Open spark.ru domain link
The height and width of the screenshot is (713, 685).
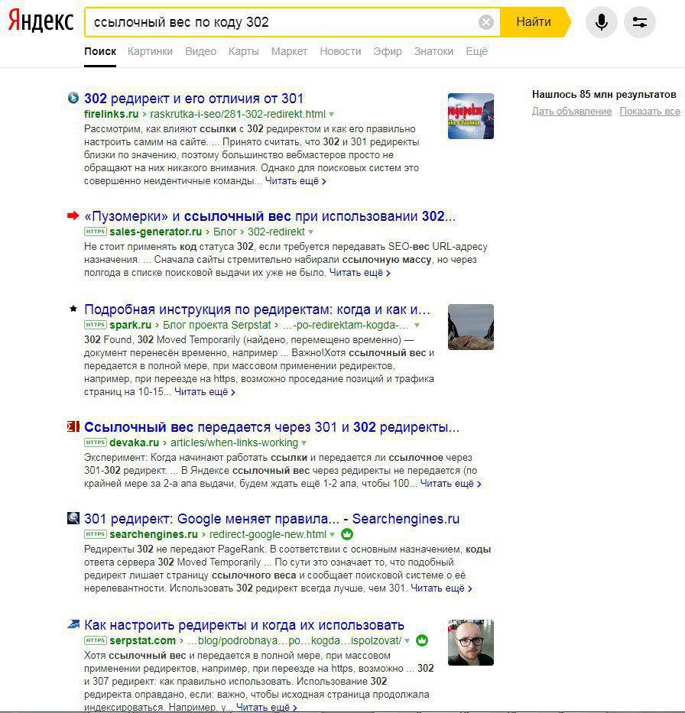click(131, 325)
